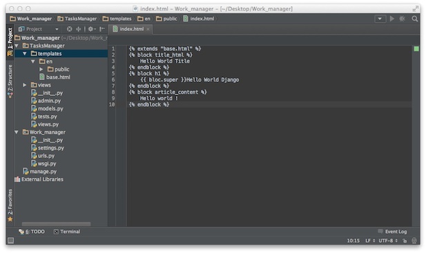Click the python file icon of TasksManager __init__.py

coord(34,93)
